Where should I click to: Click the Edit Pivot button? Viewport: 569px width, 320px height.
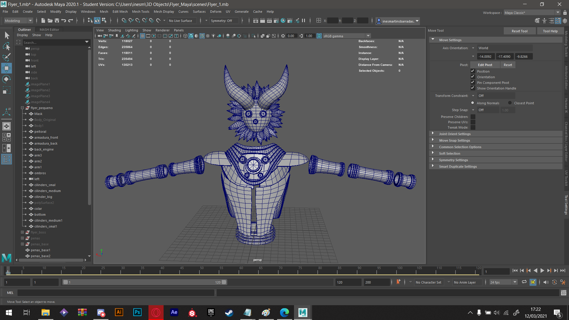[485, 65]
